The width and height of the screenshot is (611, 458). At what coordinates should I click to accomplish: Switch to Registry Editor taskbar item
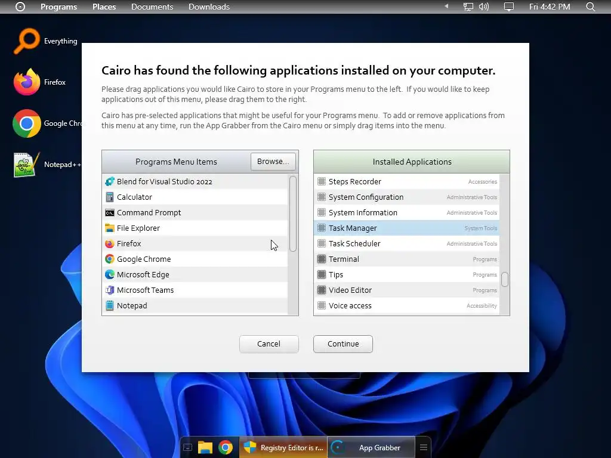[283, 447]
